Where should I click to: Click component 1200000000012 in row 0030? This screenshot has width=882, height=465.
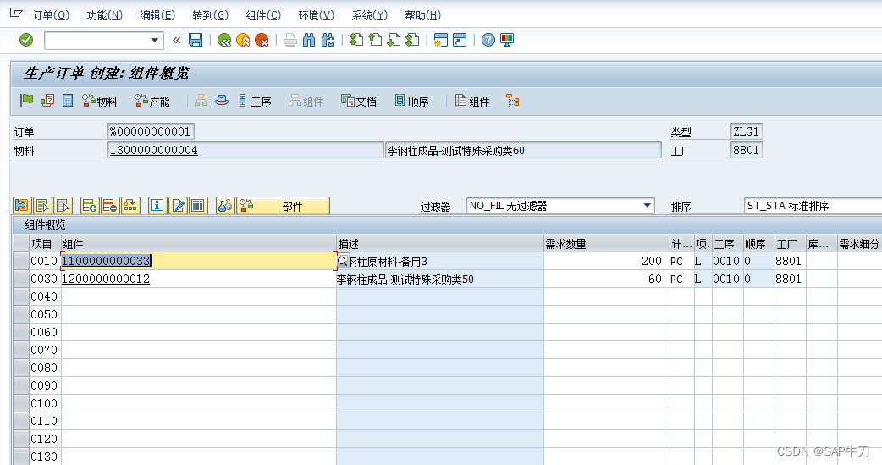click(x=105, y=279)
